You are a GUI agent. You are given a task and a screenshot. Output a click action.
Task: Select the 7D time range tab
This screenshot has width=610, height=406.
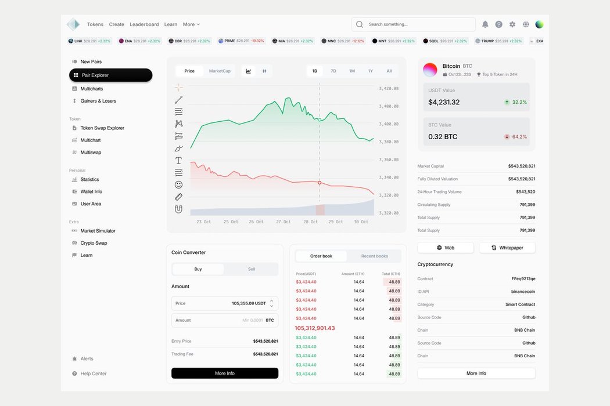coord(333,71)
